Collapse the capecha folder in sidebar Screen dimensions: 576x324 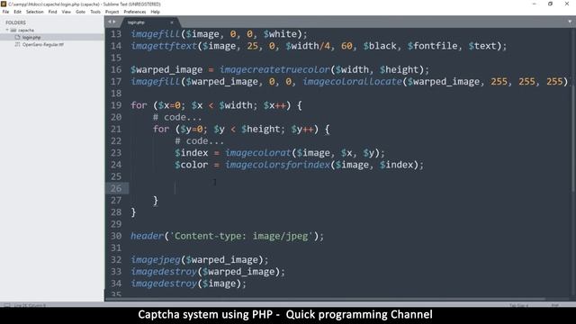click(7, 30)
